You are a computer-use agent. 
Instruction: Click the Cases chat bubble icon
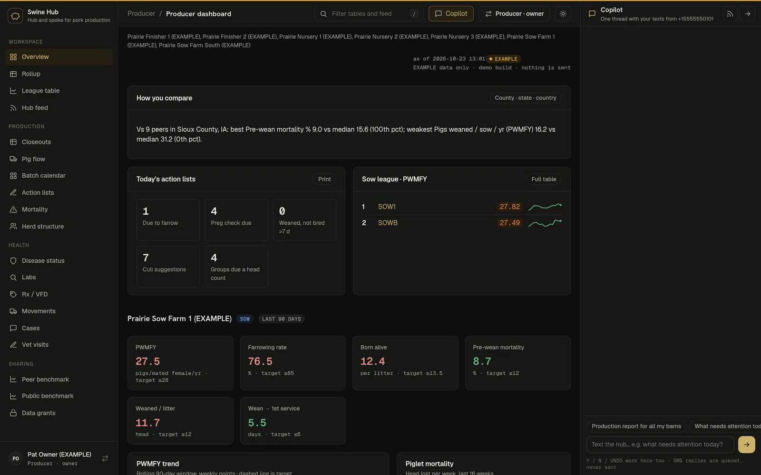click(x=13, y=328)
